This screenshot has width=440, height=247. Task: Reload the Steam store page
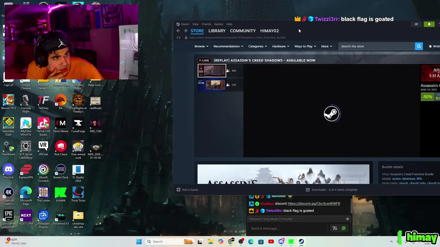[178, 37]
